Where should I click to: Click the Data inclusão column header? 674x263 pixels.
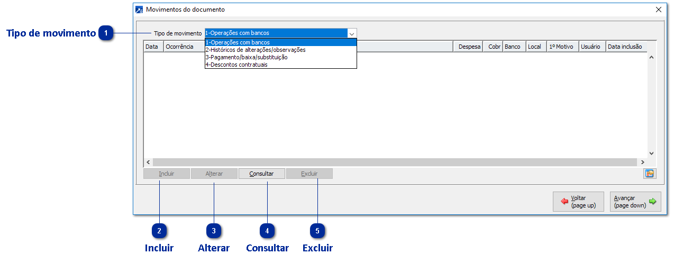point(626,47)
